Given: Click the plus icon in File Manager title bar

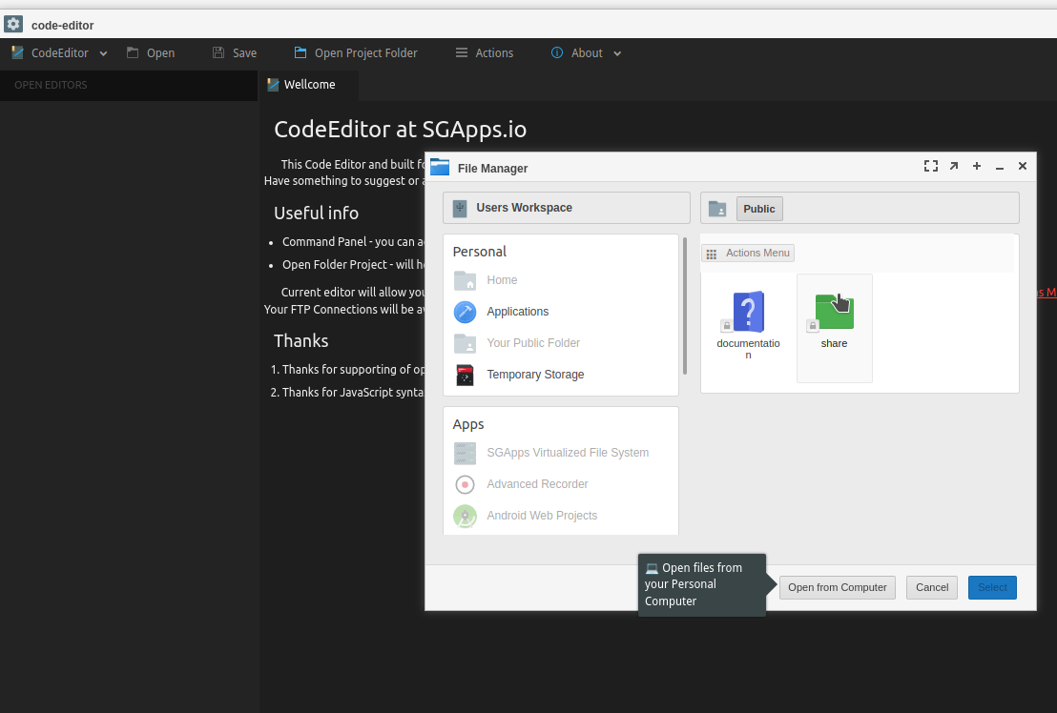Looking at the screenshot, I should [x=977, y=166].
